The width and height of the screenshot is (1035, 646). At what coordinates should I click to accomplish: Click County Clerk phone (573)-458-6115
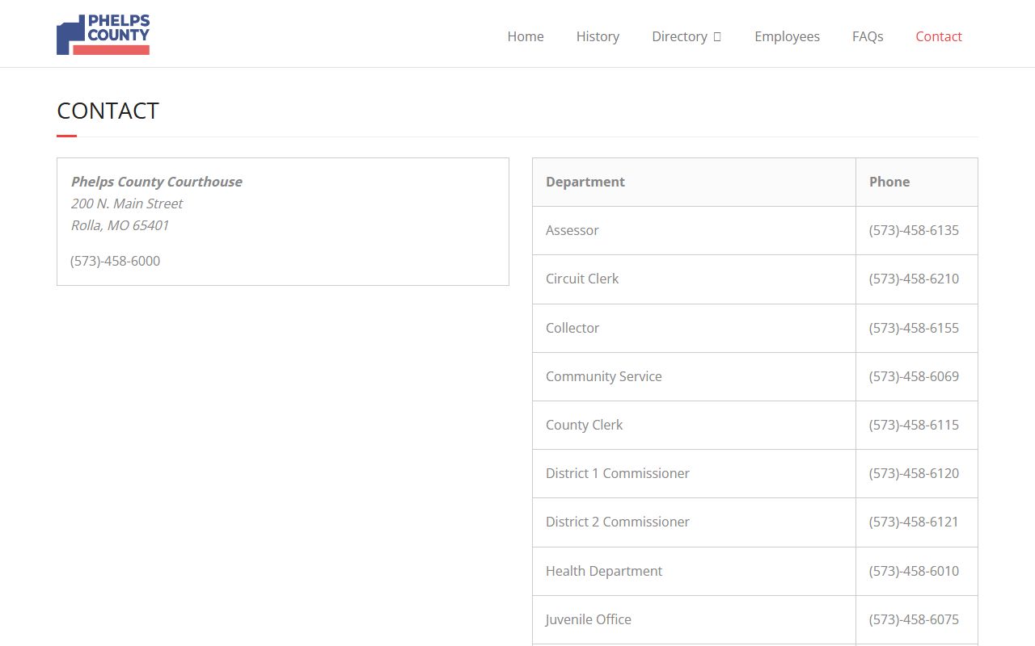pyautogui.click(x=914, y=425)
